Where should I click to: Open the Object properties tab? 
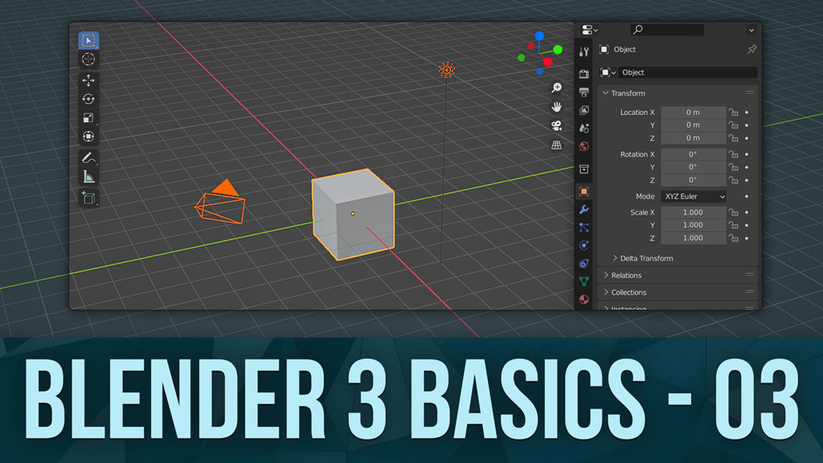584,191
